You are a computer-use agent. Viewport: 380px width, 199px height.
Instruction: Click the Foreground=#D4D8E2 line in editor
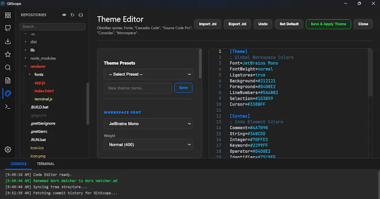pos(253,87)
